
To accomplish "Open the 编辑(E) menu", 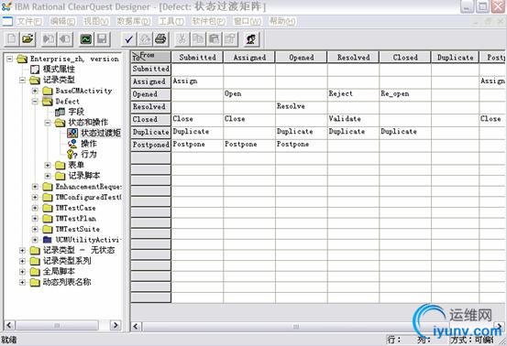I will 62,21.
